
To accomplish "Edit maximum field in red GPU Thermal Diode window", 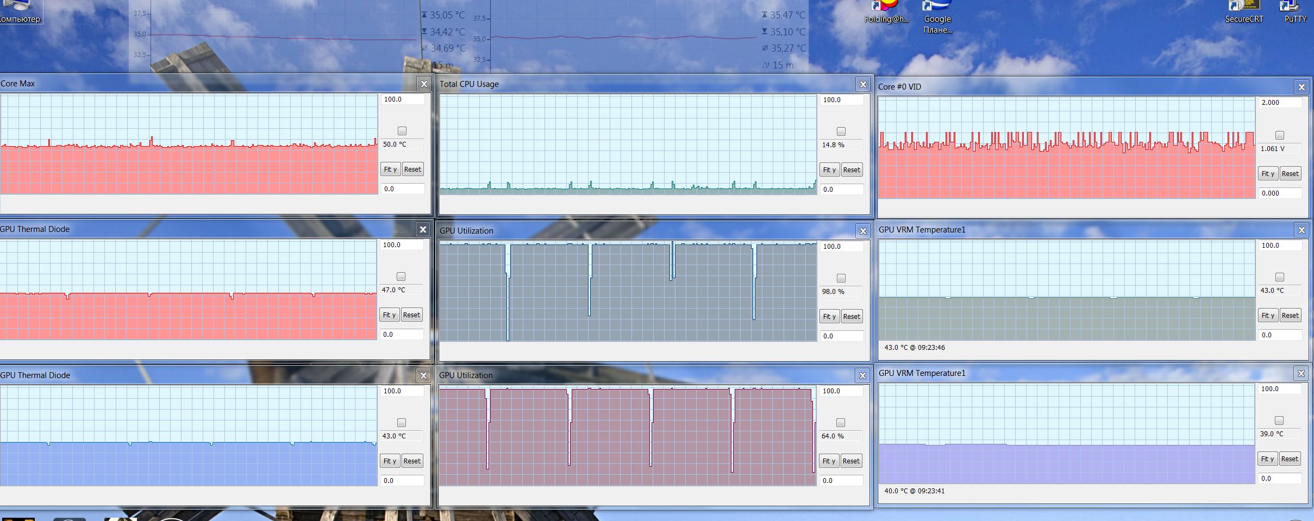I will click(x=401, y=245).
